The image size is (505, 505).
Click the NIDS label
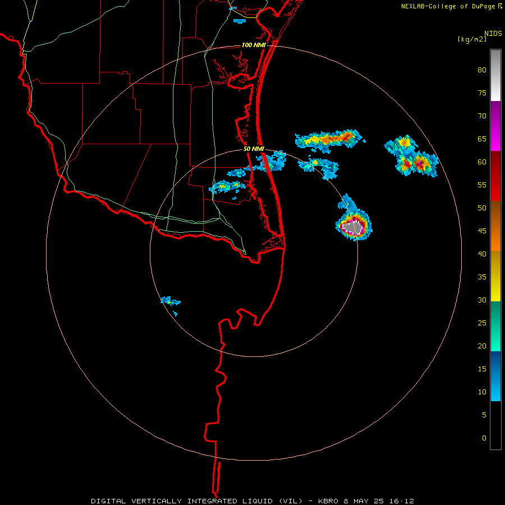click(x=493, y=34)
